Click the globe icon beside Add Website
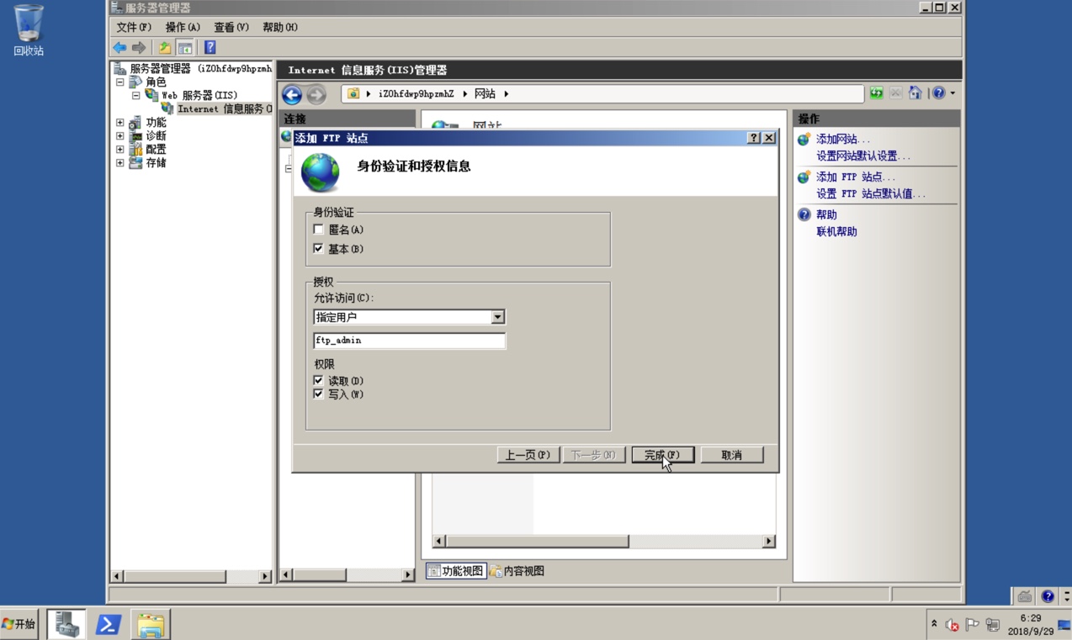The height and width of the screenshot is (640, 1072). 804,140
